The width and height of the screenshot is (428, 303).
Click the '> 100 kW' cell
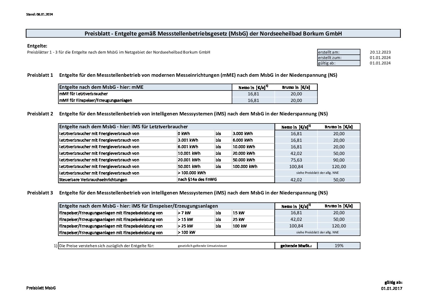click(x=226, y=232)
